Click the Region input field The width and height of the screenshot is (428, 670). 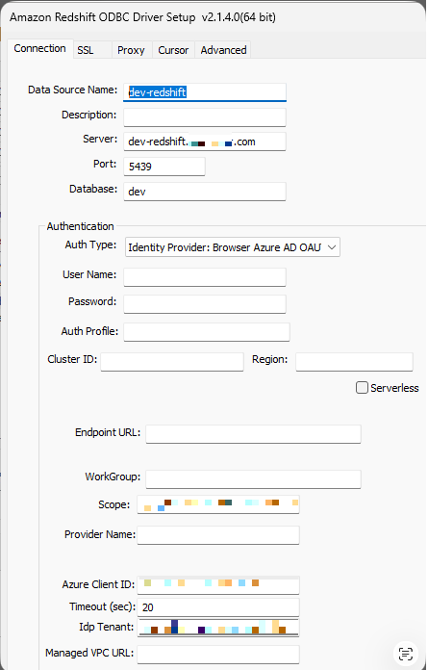pyautogui.click(x=354, y=362)
